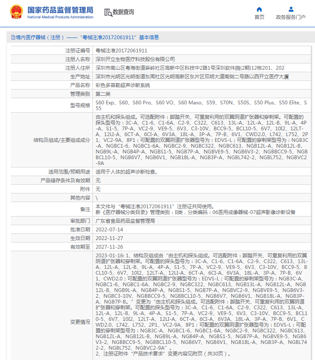Click 适用于人体的超声诊断检查 value

(x=127, y=172)
